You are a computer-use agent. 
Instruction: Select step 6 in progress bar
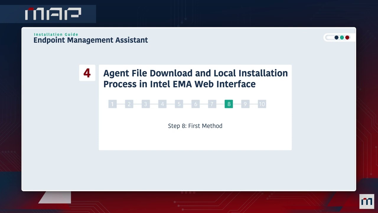(x=195, y=104)
